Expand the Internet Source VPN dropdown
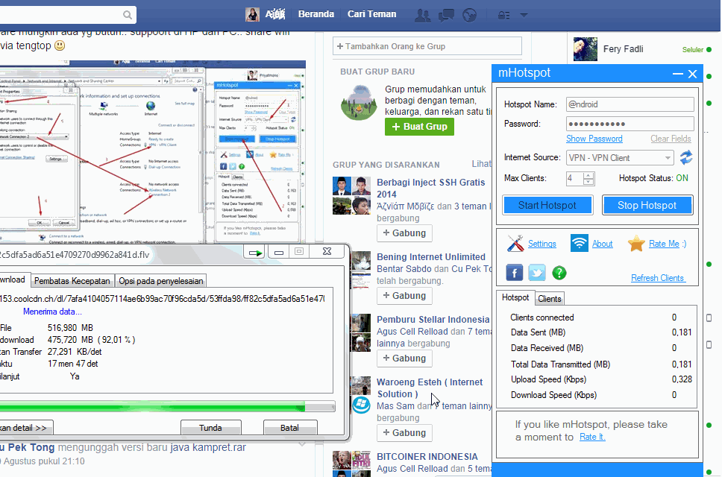 click(668, 158)
